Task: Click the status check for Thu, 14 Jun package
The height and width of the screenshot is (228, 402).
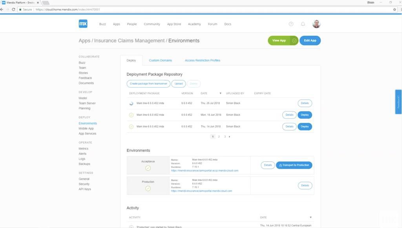Action: tap(131, 126)
